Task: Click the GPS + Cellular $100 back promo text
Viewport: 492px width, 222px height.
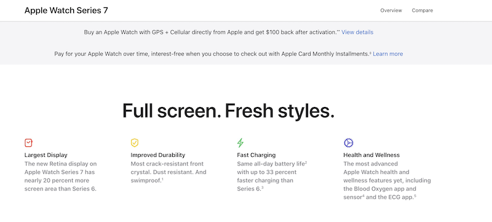Action: coord(212,33)
